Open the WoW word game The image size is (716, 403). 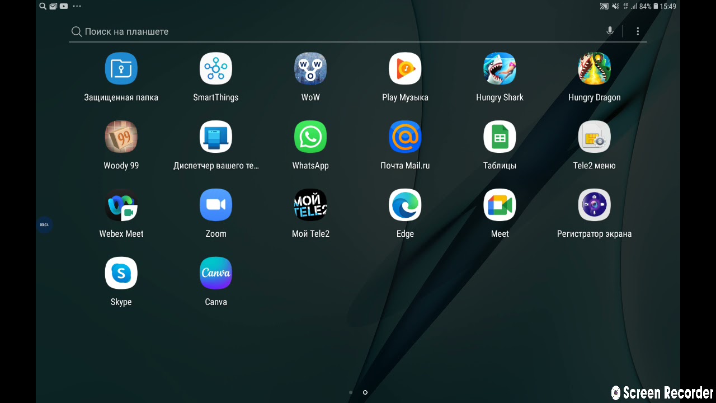point(310,69)
